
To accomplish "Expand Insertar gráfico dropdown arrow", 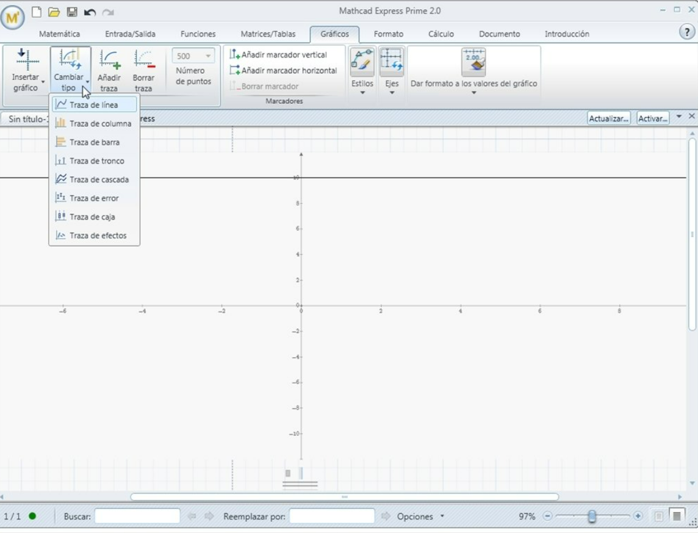I will (43, 82).
